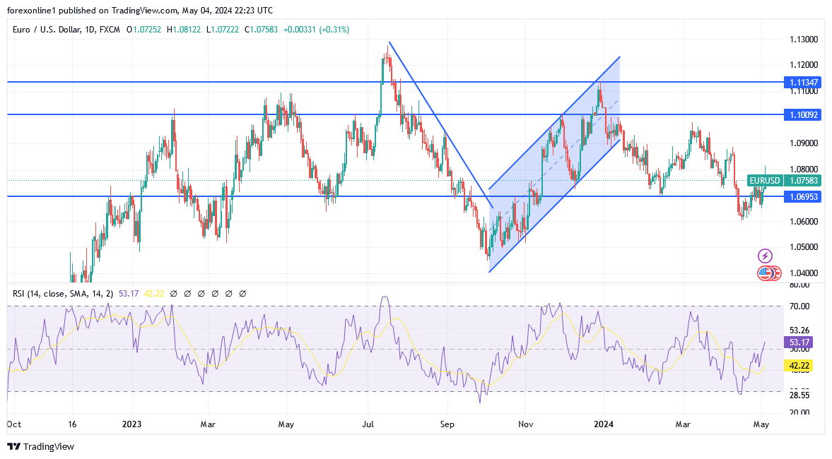The width and height of the screenshot is (832, 459).
Task: Click the Sep label on time axis
Action: pyautogui.click(x=447, y=424)
